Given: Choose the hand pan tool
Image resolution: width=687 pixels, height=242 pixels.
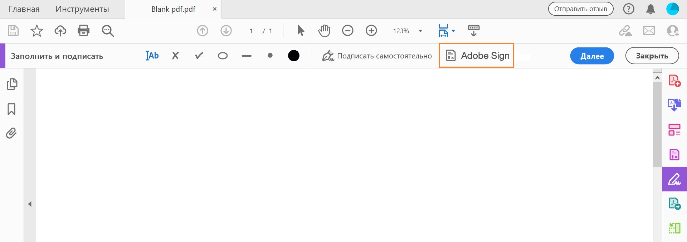Looking at the screenshot, I should coord(324,31).
